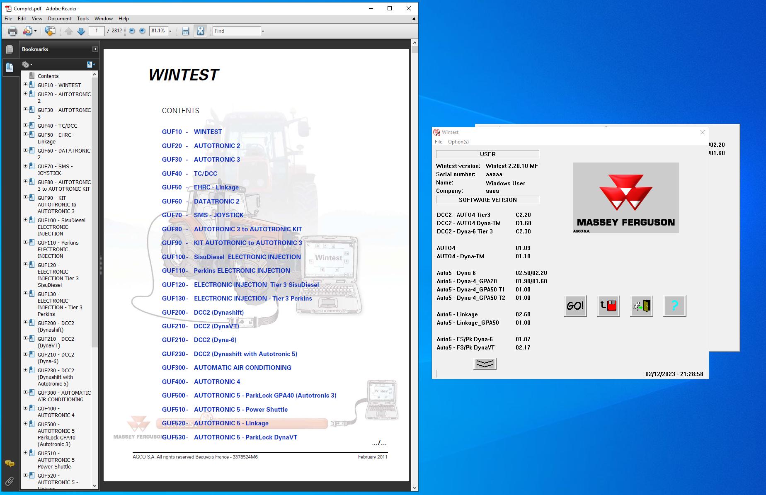Click the Wintest 2.20.10 MF version text

point(512,166)
